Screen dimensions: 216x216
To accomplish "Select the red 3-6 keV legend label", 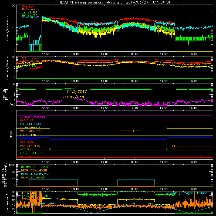I will [x=28, y=6].
